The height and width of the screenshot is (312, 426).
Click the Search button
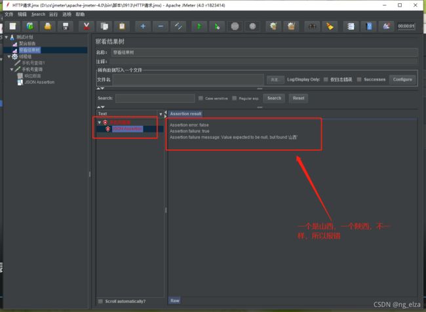pyautogui.click(x=274, y=98)
